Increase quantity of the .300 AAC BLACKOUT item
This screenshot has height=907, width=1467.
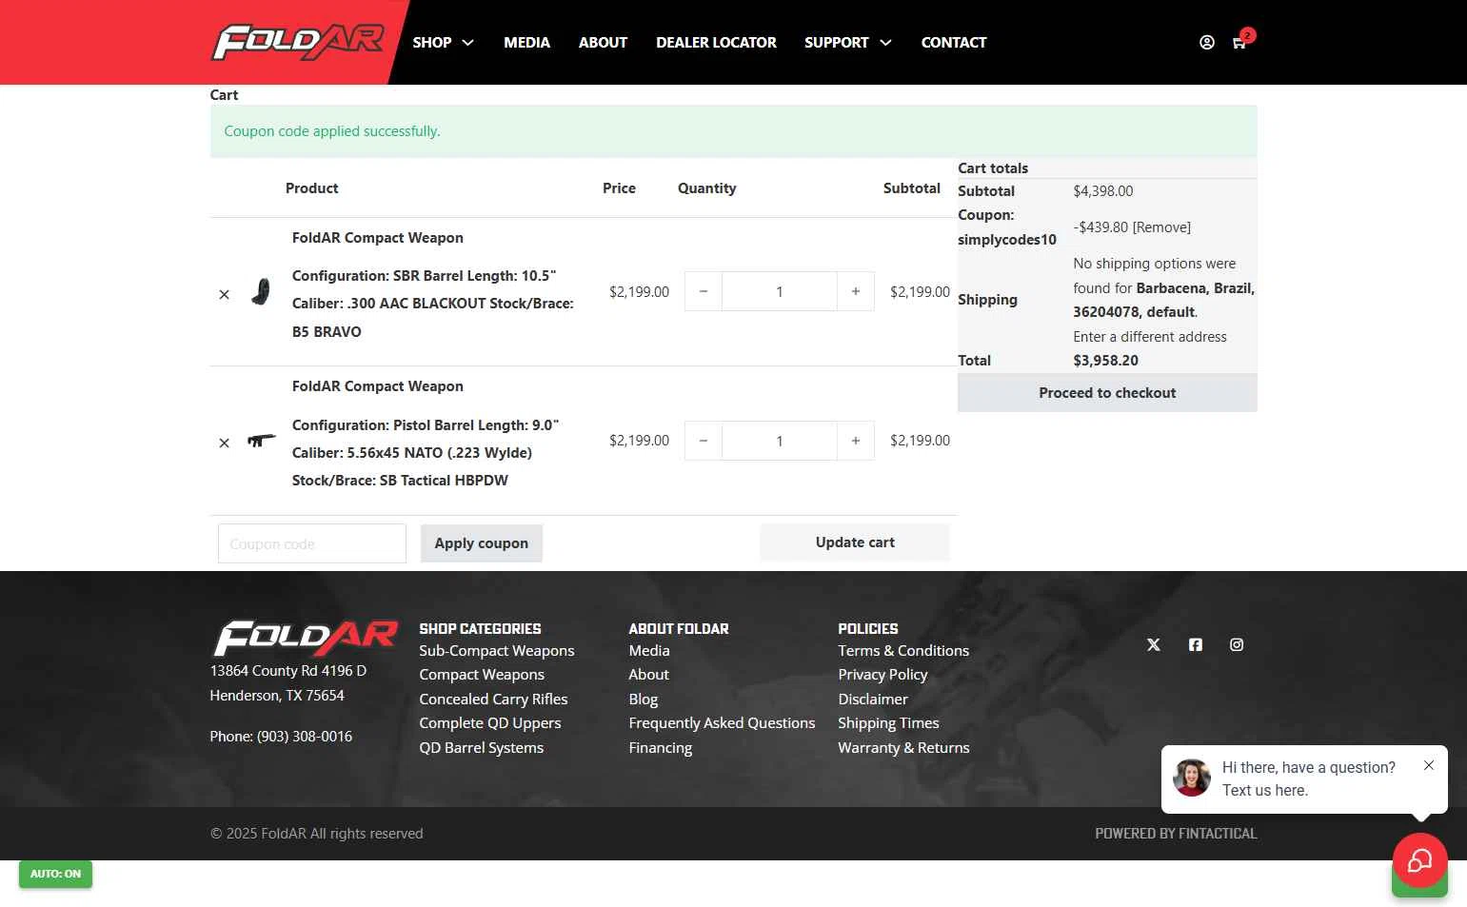(x=856, y=291)
